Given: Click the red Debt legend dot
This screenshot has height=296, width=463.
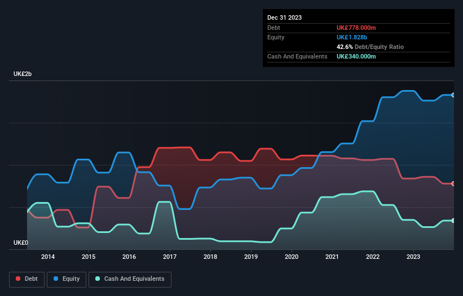Looking at the screenshot, I should coord(18,279).
